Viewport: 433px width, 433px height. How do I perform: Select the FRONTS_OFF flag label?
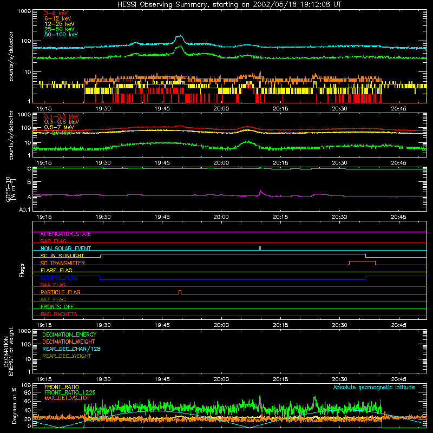(57, 307)
